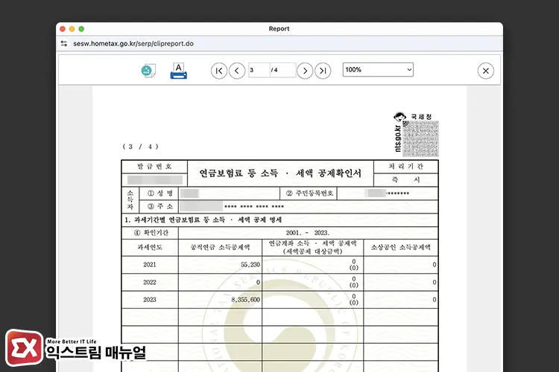Screen dimensions: 559x372
Task: Click the 익스트림 매뉴얼 logo
Action: 76,347
